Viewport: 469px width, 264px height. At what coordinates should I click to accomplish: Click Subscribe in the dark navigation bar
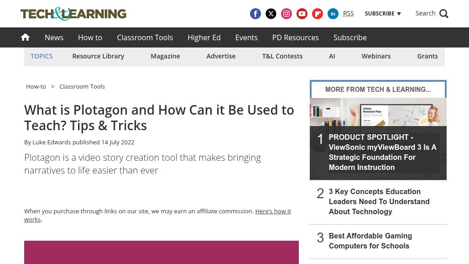point(350,37)
